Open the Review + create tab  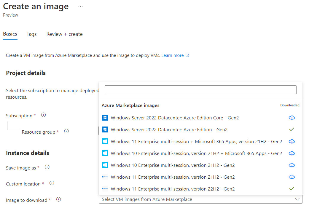tap(64, 34)
